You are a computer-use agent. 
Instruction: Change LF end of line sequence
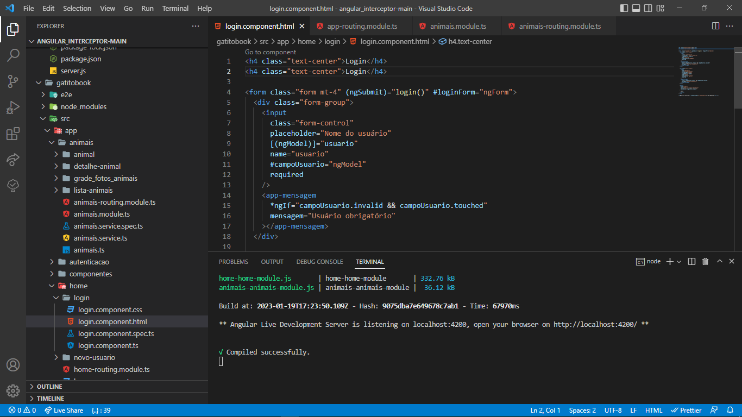(x=633, y=410)
